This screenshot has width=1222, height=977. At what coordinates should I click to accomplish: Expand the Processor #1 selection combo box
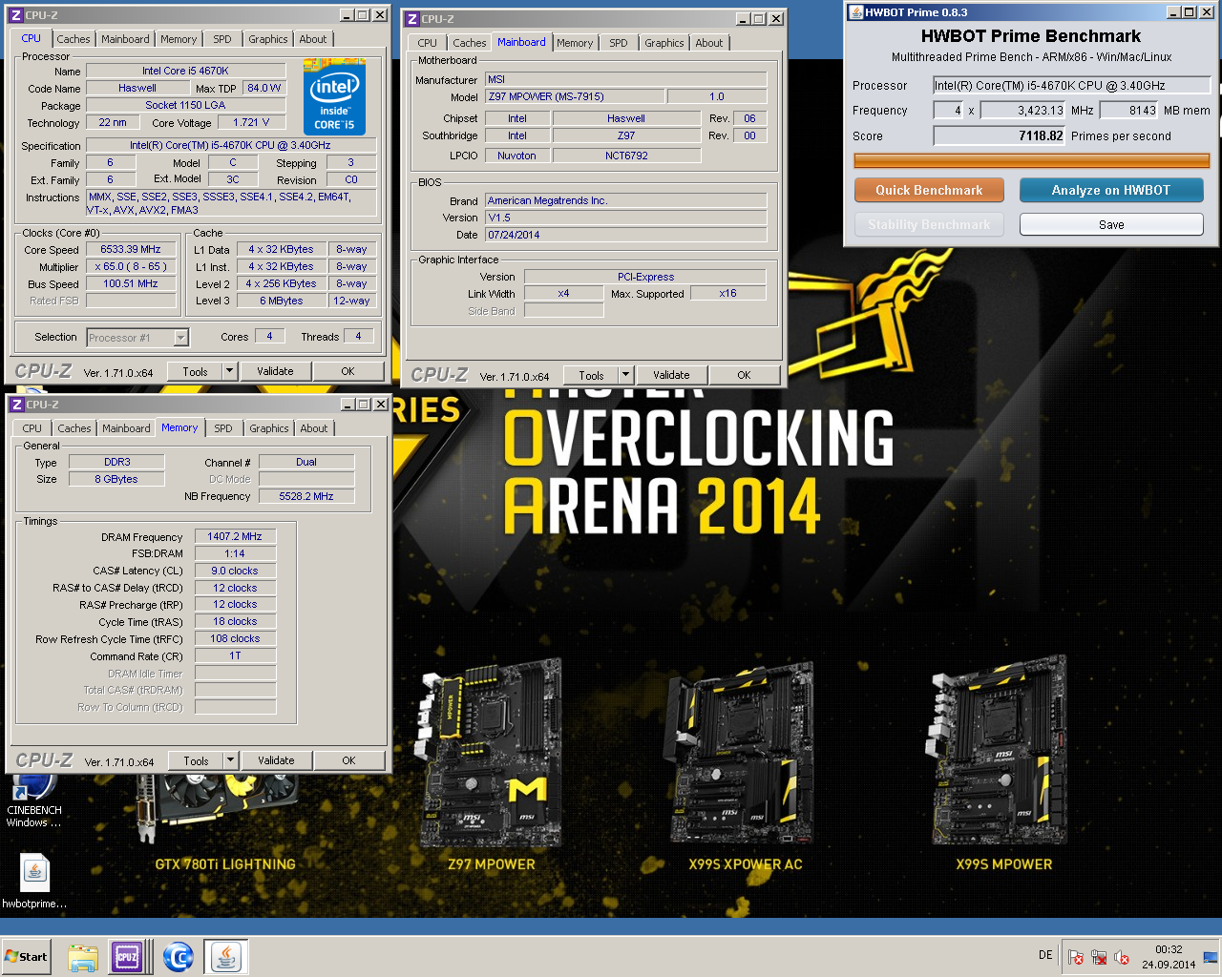(180, 337)
